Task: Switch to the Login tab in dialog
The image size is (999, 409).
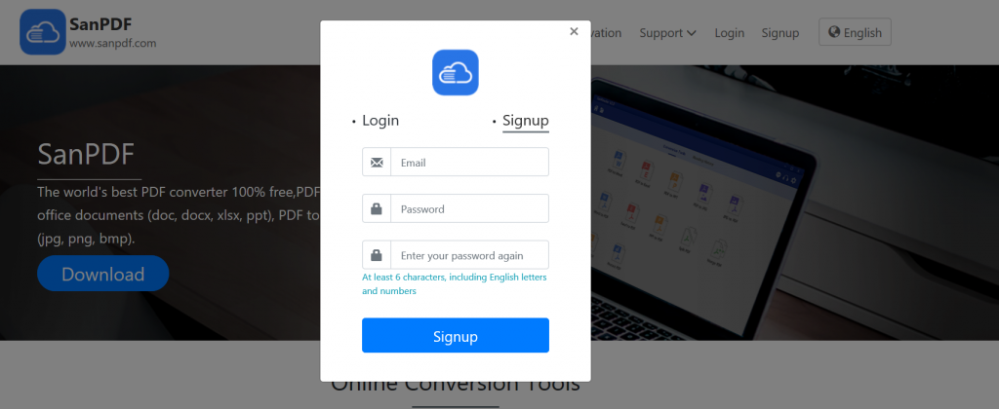Action: tap(380, 120)
